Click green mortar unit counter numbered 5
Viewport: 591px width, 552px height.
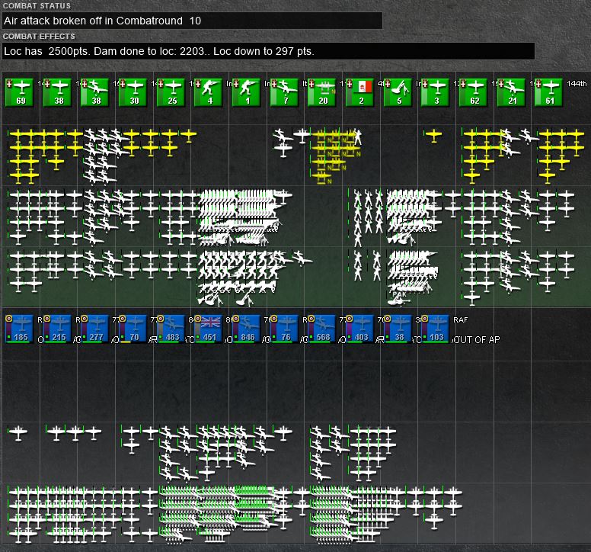click(x=398, y=93)
